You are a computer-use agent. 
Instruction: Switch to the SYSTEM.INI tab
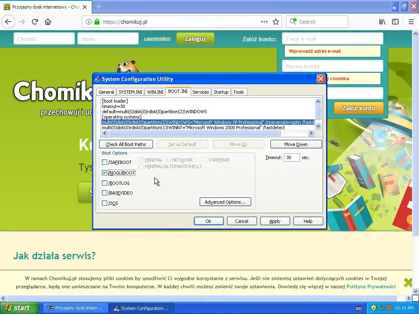point(131,92)
